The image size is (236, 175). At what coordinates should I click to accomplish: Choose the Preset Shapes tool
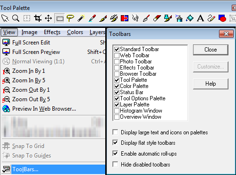click(222, 18)
